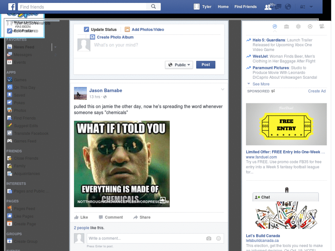The image size is (335, 251).
Task: Select top trends icon in trending panel
Action: (275, 26)
